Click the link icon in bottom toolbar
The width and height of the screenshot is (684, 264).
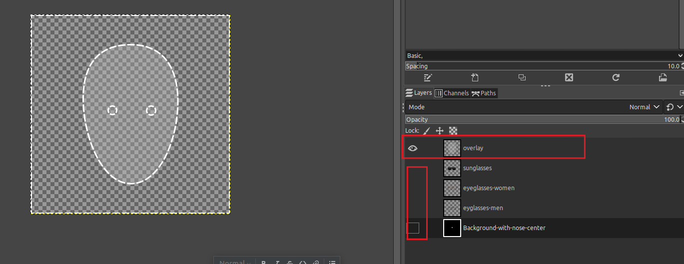[x=316, y=263]
